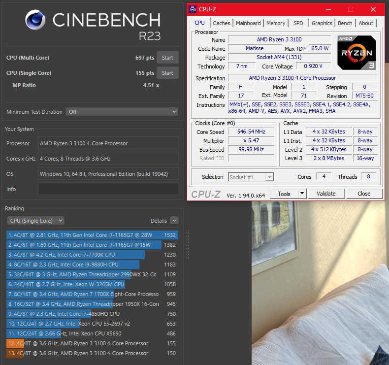Open the Socket #1 selection combo box

coord(251,177)
